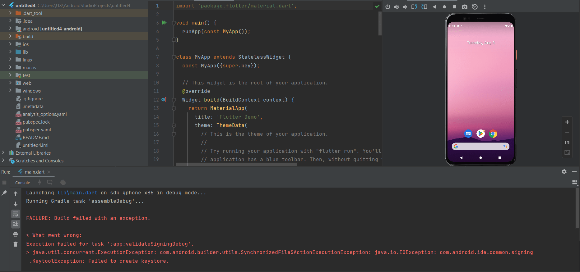
Task: Jump down the stack trace arrow
Action: pyautogui.click(x=16, y=204)
